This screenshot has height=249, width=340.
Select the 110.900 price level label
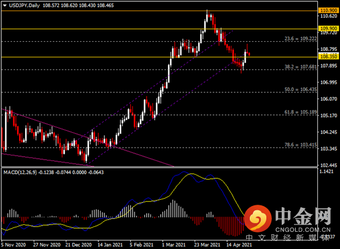[328, 10]
